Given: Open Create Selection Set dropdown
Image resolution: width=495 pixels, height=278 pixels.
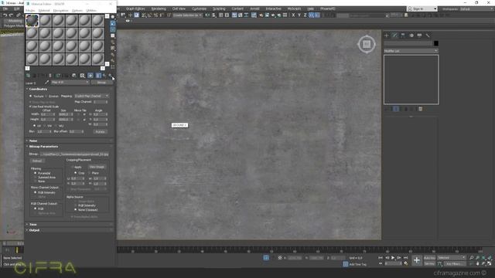Looking at the screenshot, I should coord(187,15).
